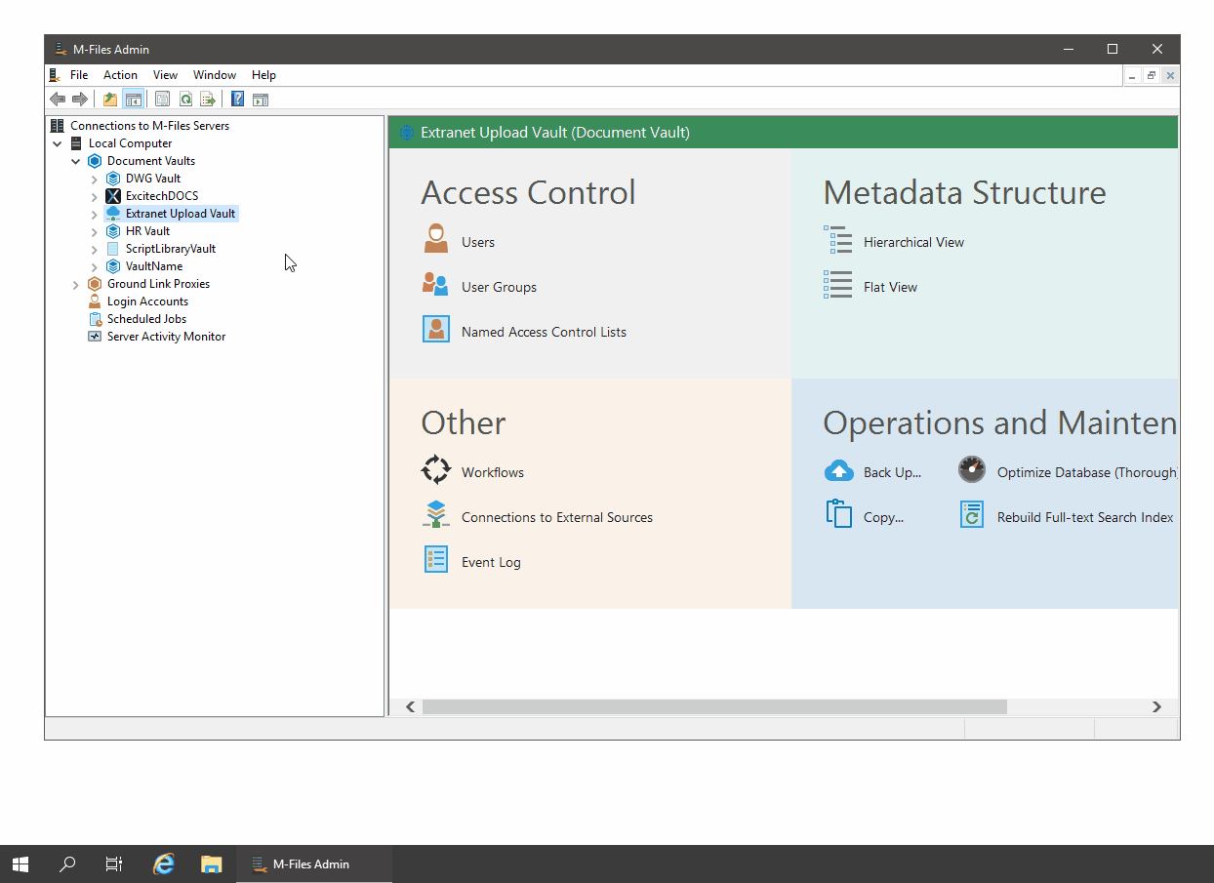The width and height of the screenshot is (1214, 883).
Task: Click the Refresh toolbar icon
Action: [185, 99]
